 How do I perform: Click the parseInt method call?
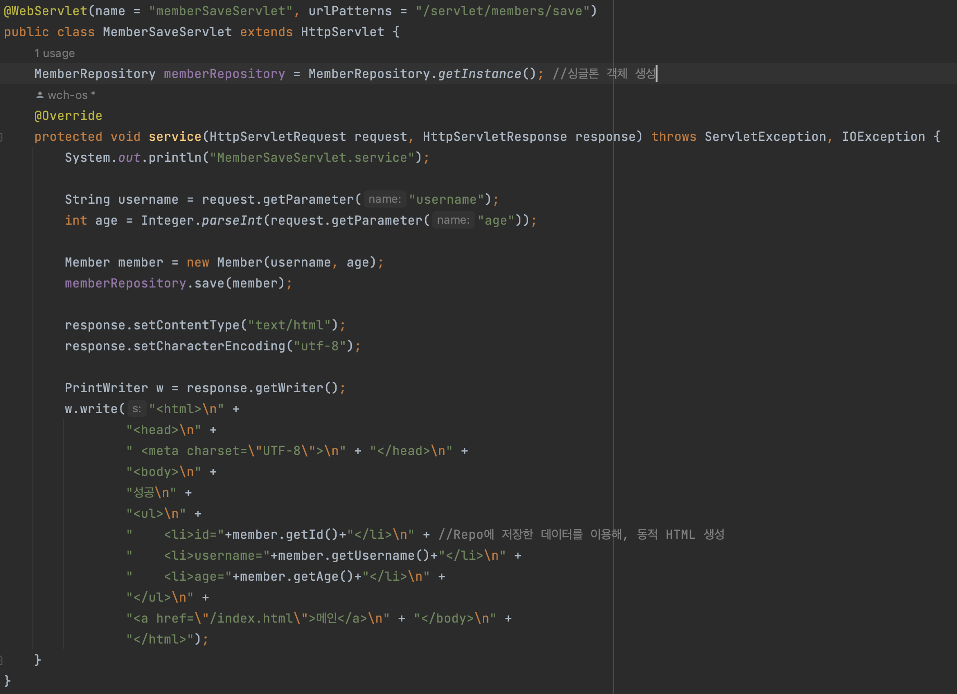point(232,220)
